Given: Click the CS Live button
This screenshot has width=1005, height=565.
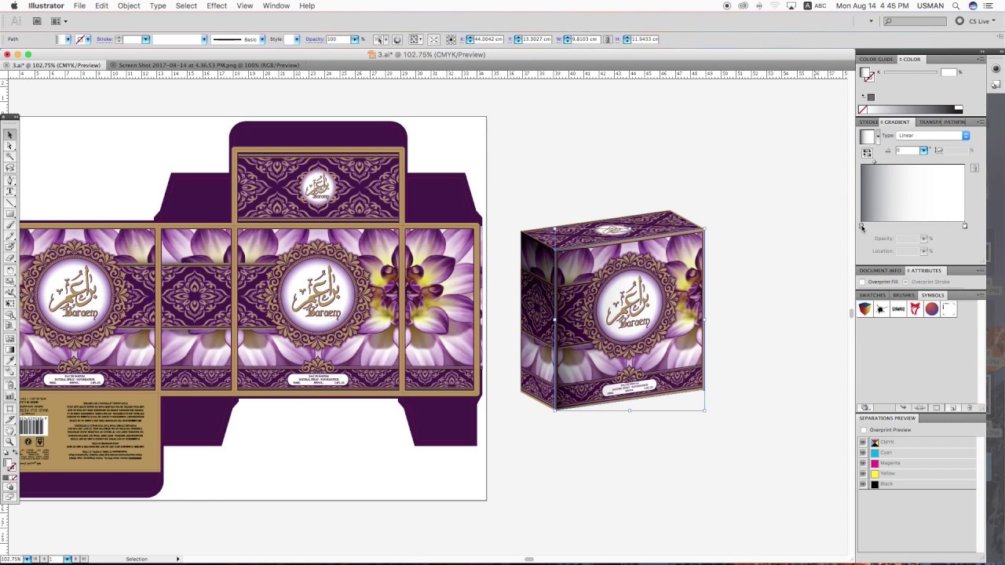Looking at the screenshot, I should [x=974, y=21].
